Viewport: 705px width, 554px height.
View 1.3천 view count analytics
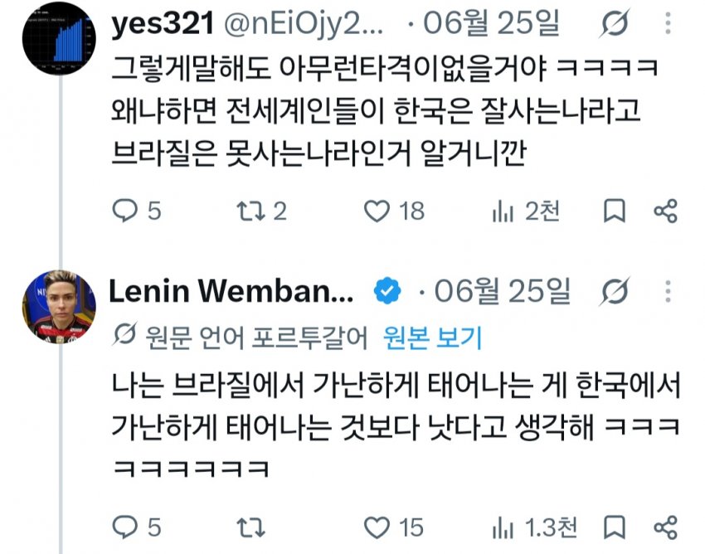coord(534,527)
